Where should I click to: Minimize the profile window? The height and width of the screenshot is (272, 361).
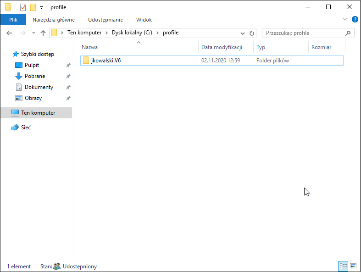pos(308,7)
